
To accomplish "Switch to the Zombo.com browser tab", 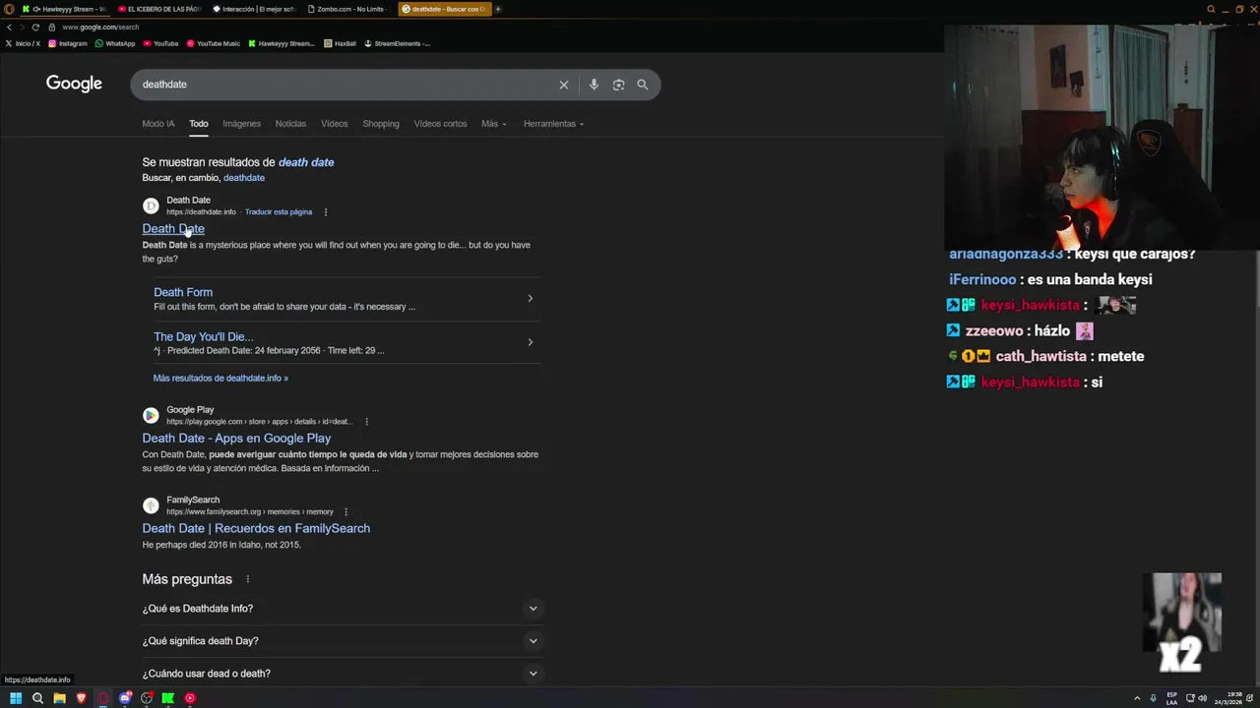I will point(349,9).
